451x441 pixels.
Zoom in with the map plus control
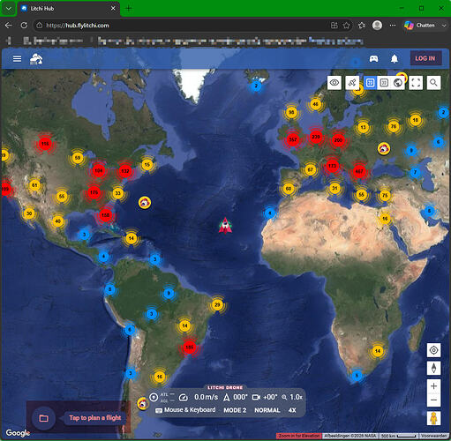[x=433, y=386]
